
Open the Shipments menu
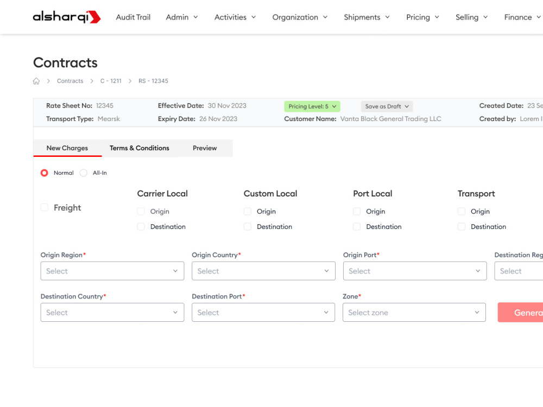point(367,17)
